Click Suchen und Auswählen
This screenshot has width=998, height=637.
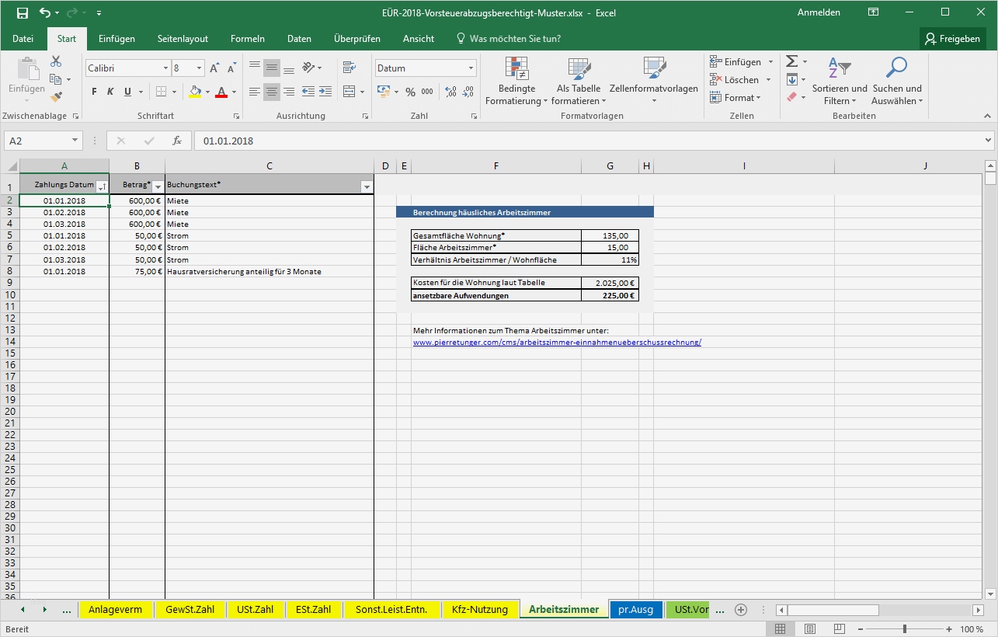pyautogui.click(x=896, y=82)
